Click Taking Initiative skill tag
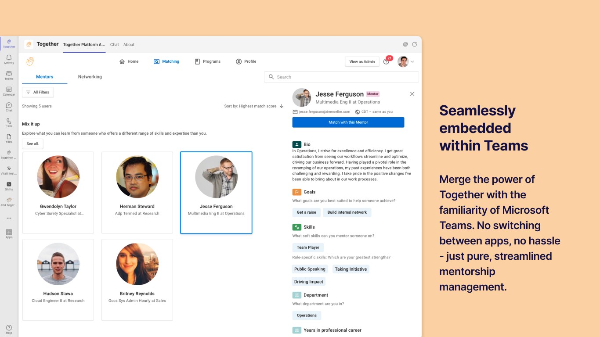 point(351,269)
